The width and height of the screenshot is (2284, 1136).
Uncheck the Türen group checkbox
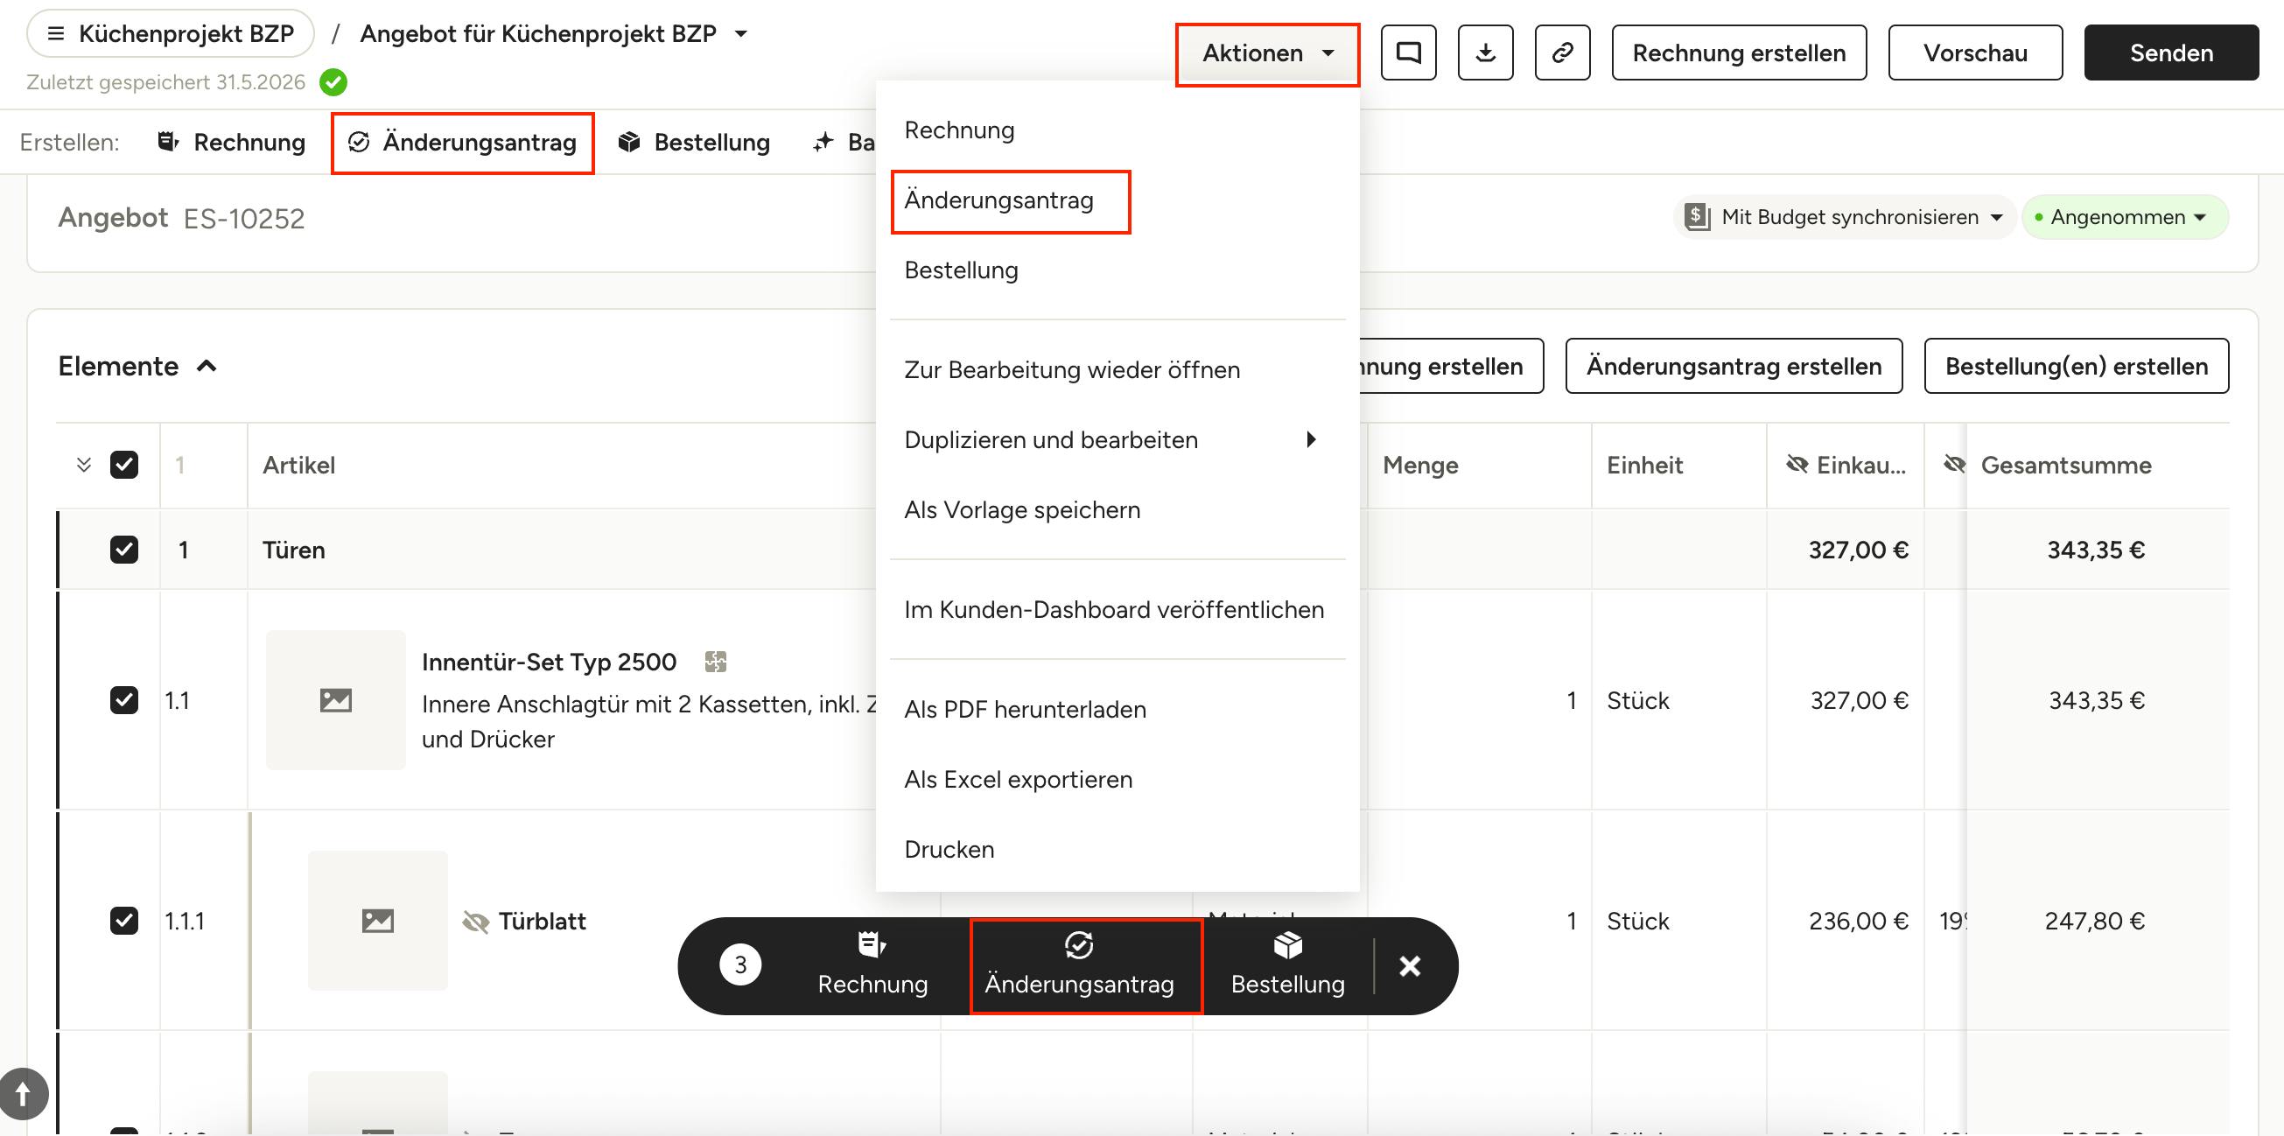[124, 550]
